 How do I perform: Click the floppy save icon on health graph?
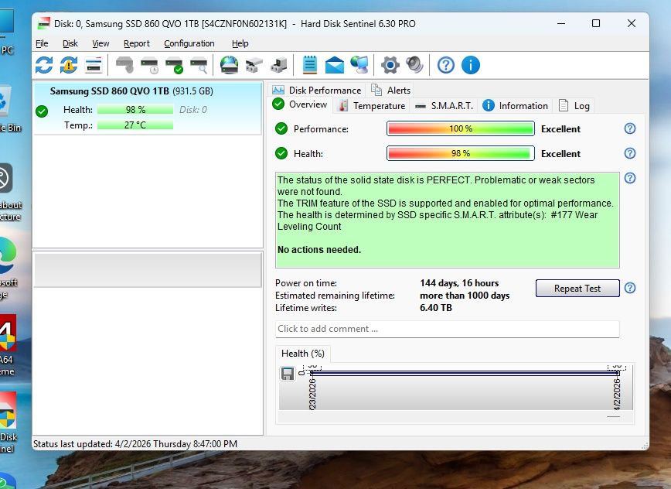pyautogui.click(x=287, y=374)
